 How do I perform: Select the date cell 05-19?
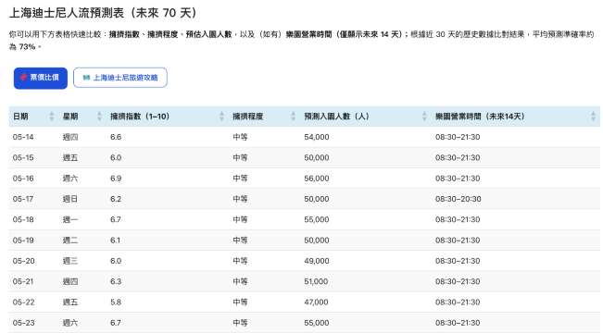pyautogui.click(x=23, y=240)
